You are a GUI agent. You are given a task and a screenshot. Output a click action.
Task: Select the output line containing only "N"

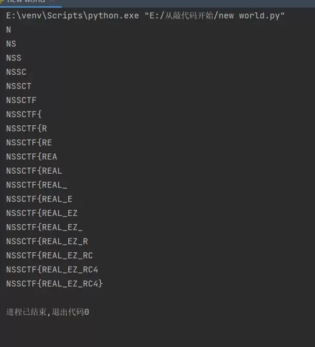(8, 30)
